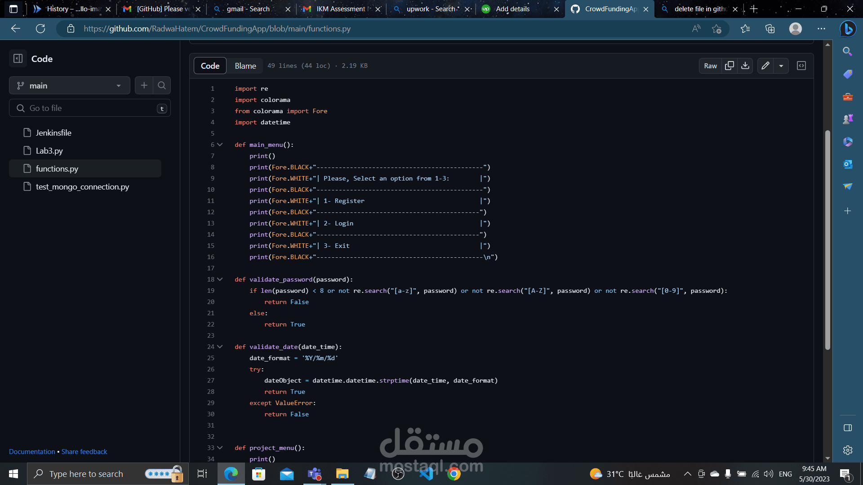
Task: Open the Documentation link
Action: (32, 452)
